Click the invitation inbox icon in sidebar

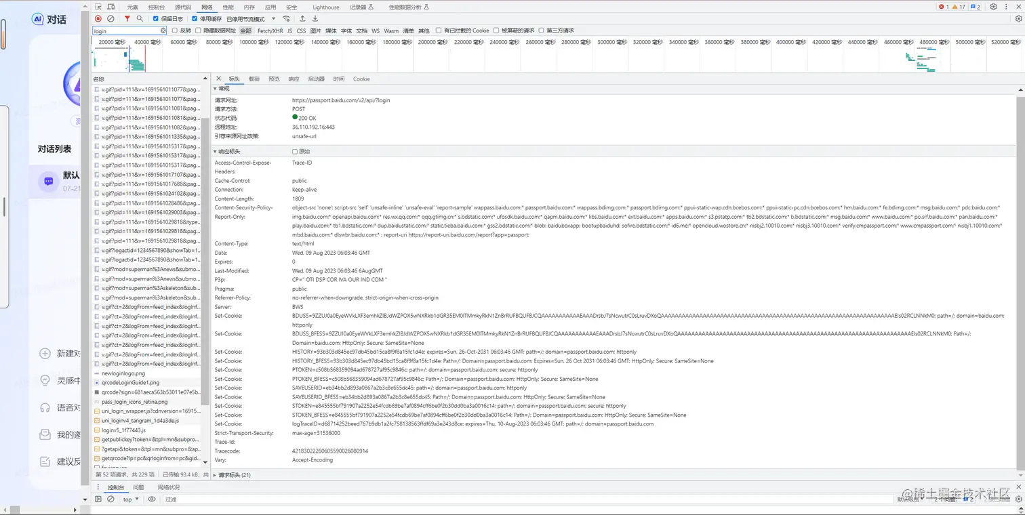click(x=45, y=434)
